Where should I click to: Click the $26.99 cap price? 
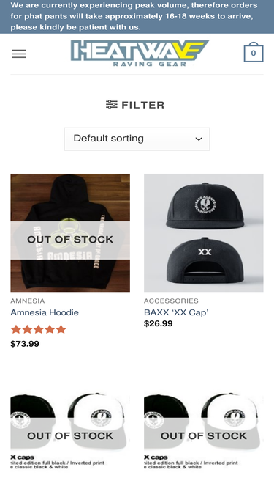click(x=158, y=323)
